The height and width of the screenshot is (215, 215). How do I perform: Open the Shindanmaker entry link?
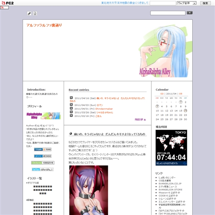(x=104, y=109)
